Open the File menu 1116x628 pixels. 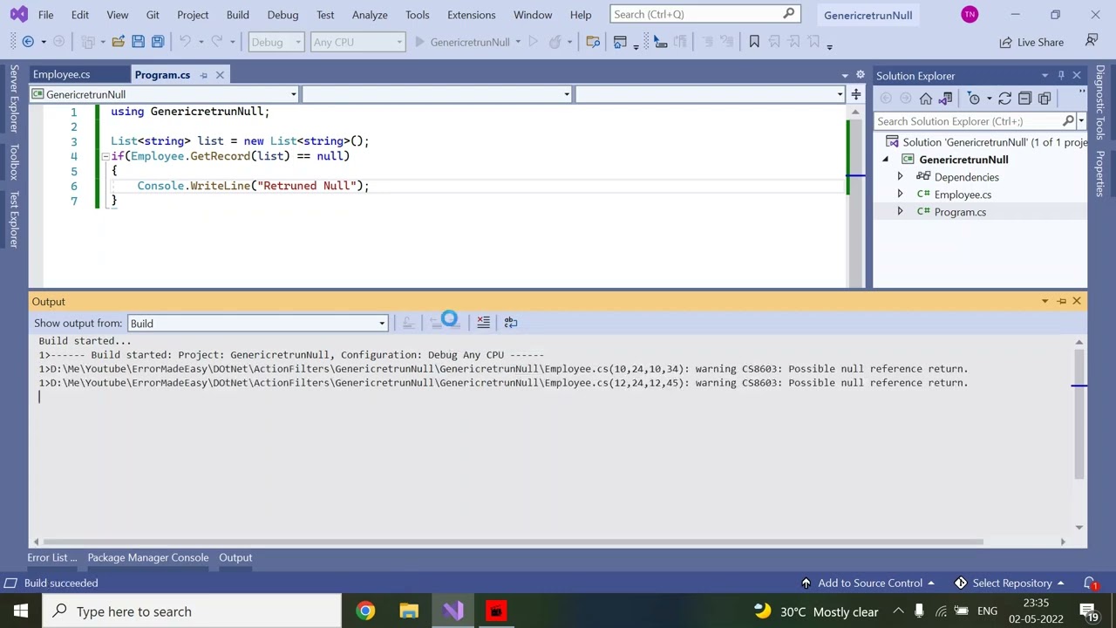pyautogui.click(x=45, y=15)
